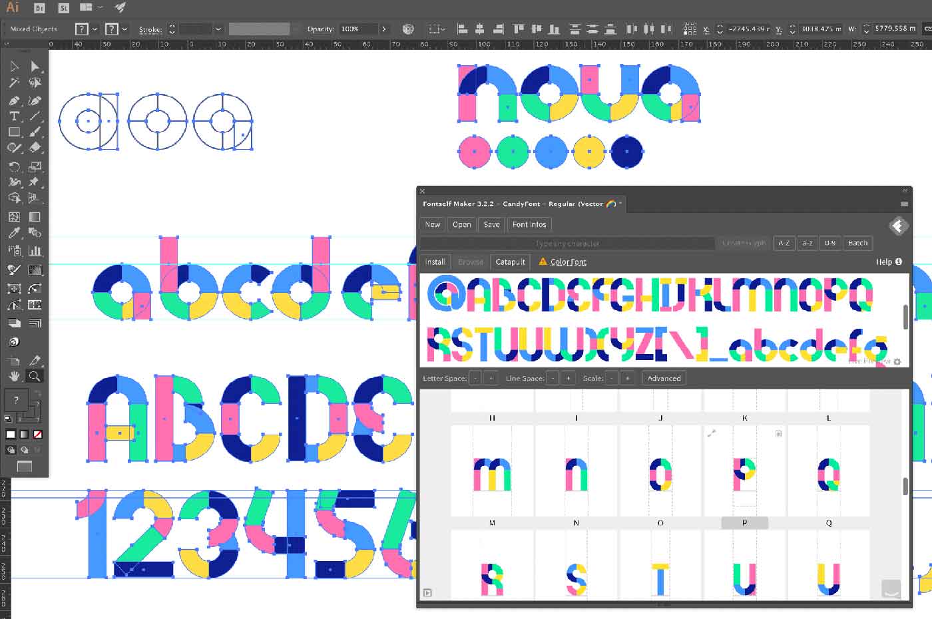Switch to the Install tab
Viewport: 932px width, 619px height.
tap(435, 262)
